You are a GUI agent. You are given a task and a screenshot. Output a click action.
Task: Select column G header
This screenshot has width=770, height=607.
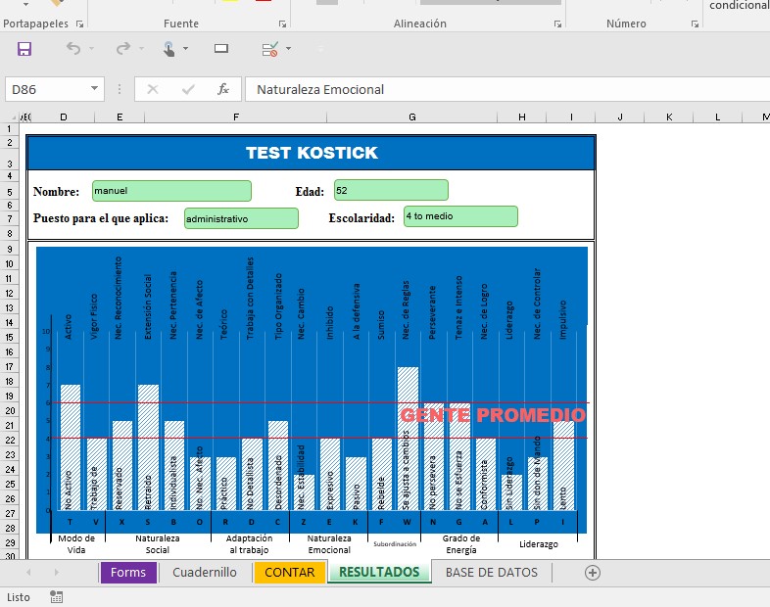point(412,117)
